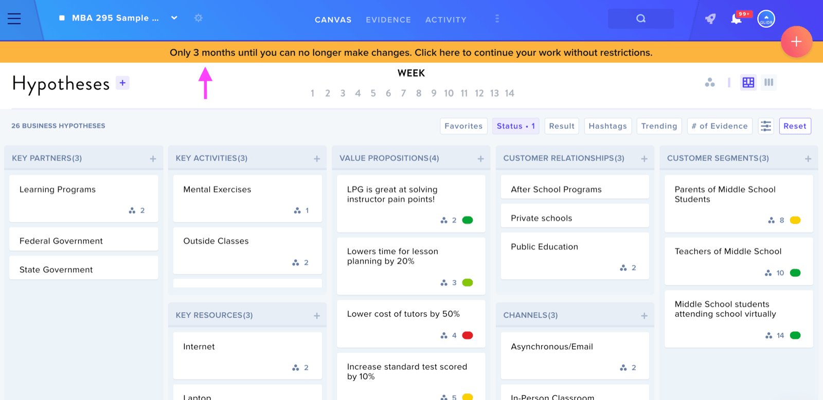Viewport: 823px width, 400px height.
Task: Switch to grid canvas view
Action: point(748,82)
